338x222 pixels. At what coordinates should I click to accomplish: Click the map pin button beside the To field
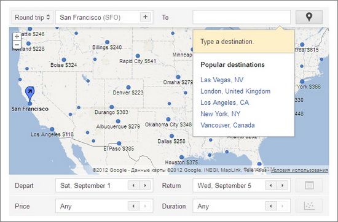pyautogui.click(x=309, y=17)
